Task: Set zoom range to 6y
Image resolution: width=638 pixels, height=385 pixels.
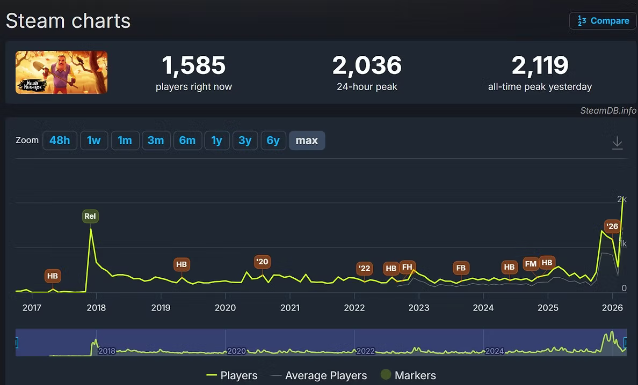Action: (x=273, y=140)
